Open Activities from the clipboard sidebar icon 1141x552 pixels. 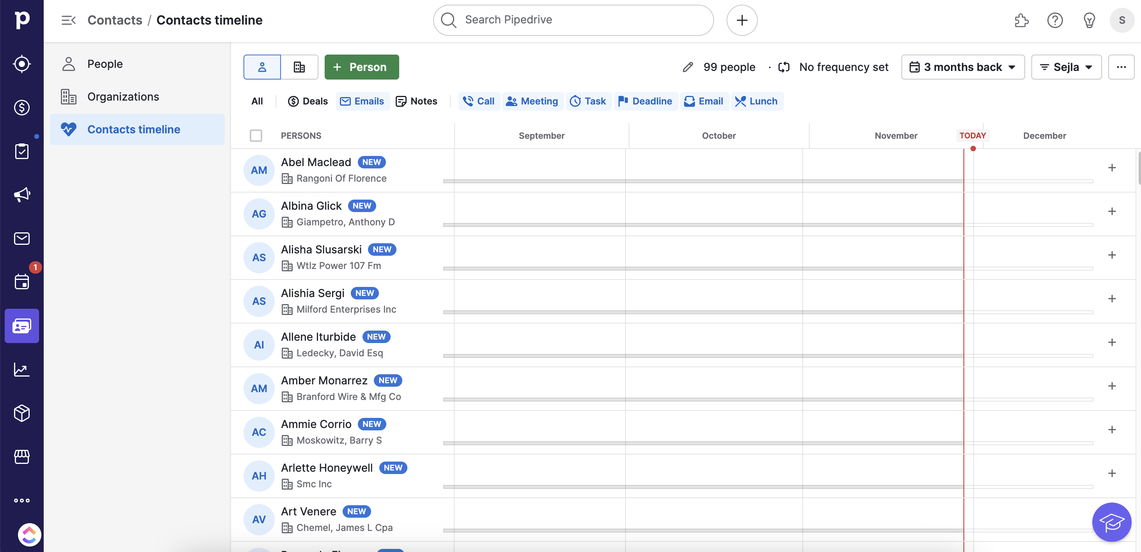(x=22, y=151)
